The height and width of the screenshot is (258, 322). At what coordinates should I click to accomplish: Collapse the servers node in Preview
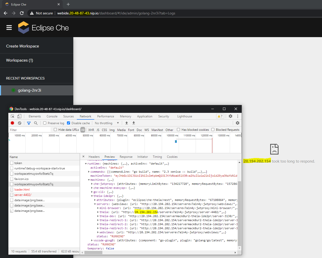pos(95,204)
